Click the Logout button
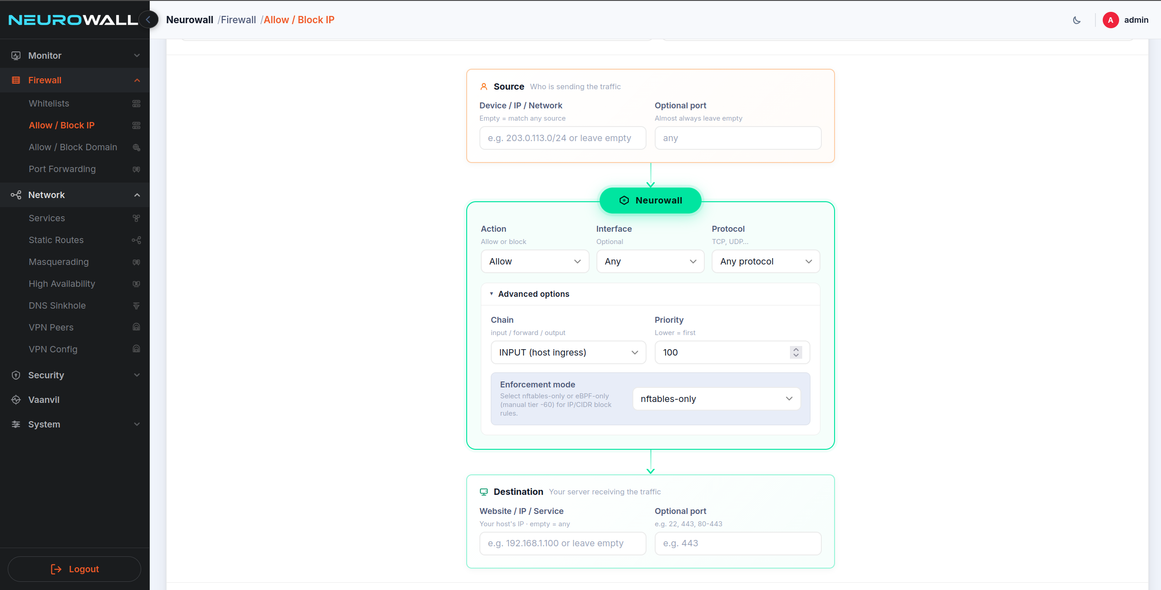1161x590 pixels. (x=74, y=569)
